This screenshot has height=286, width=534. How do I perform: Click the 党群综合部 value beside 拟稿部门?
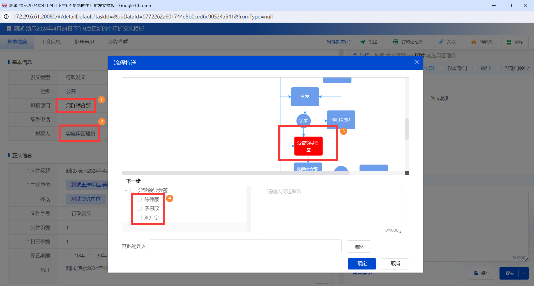78,106
